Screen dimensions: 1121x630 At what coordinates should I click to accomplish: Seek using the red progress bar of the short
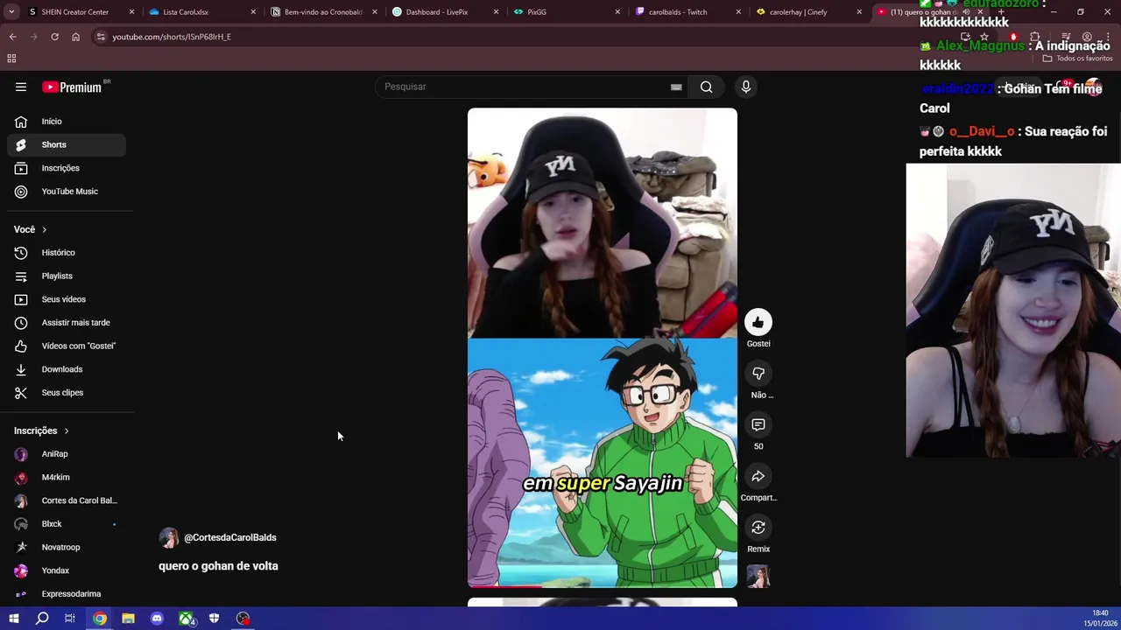pyautogui.click(x=603, y=586)
